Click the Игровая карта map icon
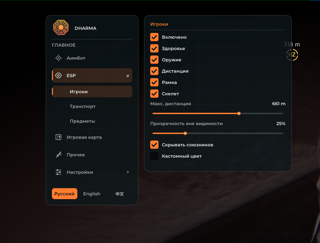 click(x=58, y=137)
